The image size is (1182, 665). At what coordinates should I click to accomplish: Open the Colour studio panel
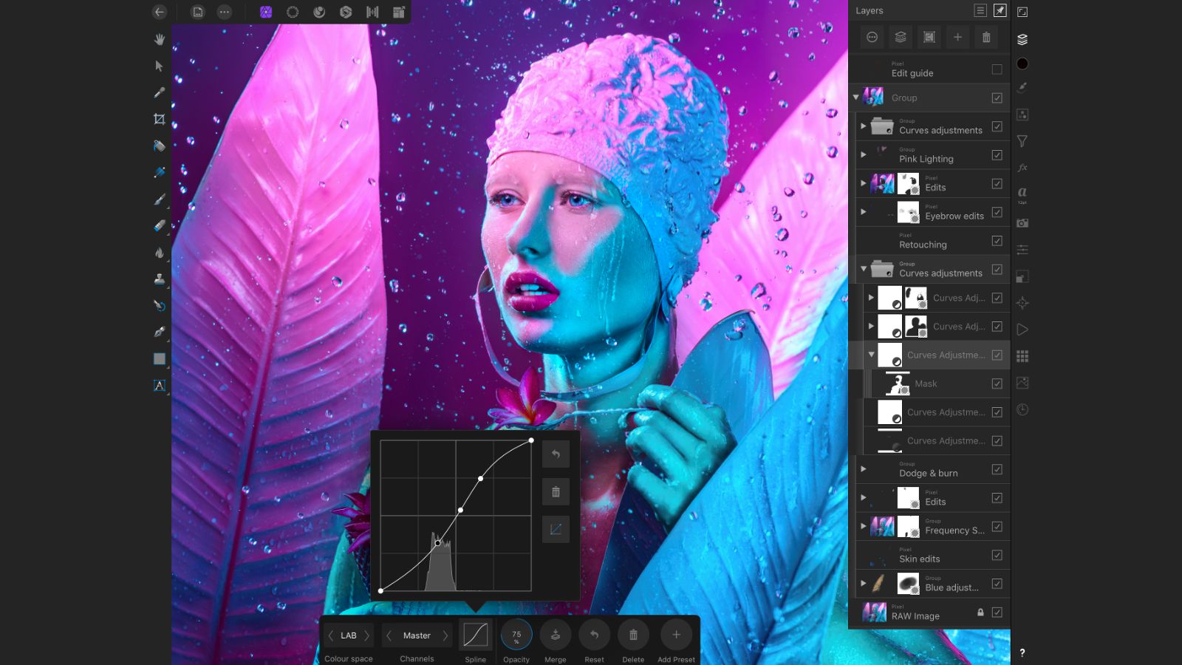(1022, 63)
